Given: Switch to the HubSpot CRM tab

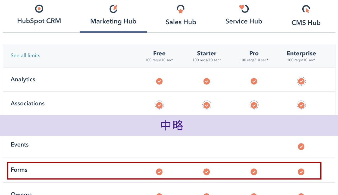Looking at the screenshot, I should pos(39,21).
